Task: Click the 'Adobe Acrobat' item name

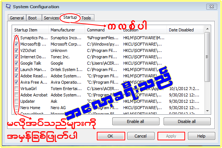Action: click(34, 95)
